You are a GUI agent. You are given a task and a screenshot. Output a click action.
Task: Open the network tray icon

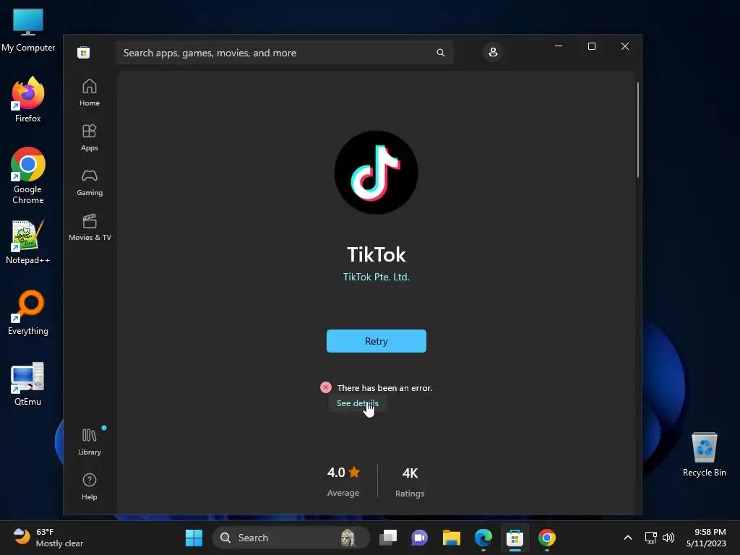(651, 538)
